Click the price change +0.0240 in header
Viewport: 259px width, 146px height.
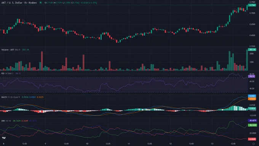click(x=85, y=3)
